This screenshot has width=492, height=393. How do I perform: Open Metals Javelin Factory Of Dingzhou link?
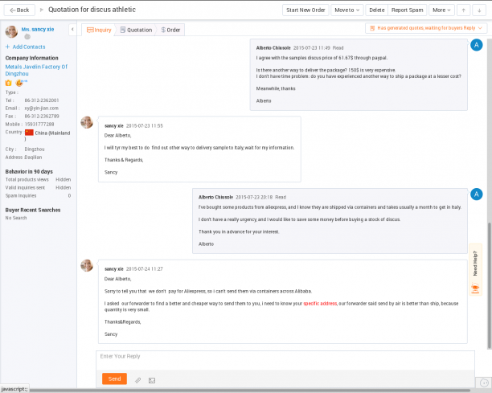pos(36,70)
